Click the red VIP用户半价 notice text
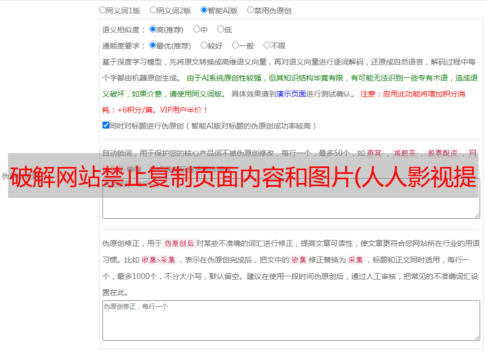 pos(184,110)
